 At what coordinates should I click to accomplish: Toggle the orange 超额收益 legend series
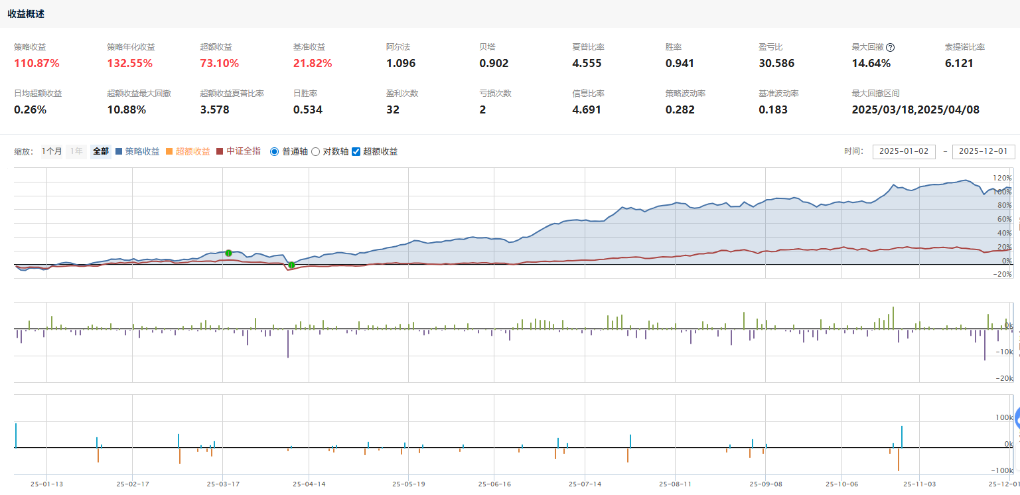point(188,151)
